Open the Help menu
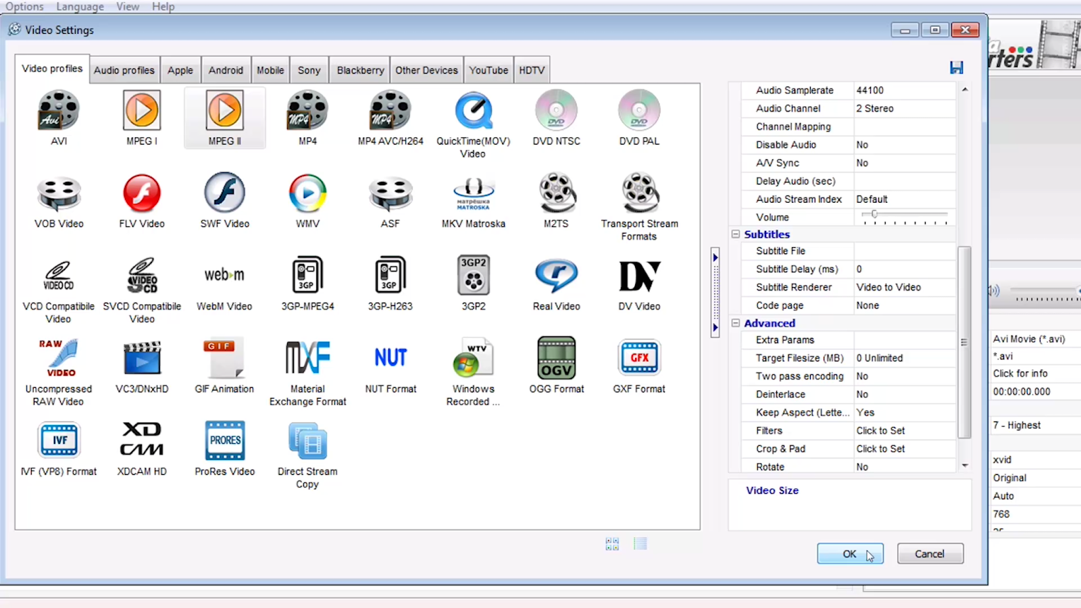This screenshot has height=608, width=1081. point(163,7)
